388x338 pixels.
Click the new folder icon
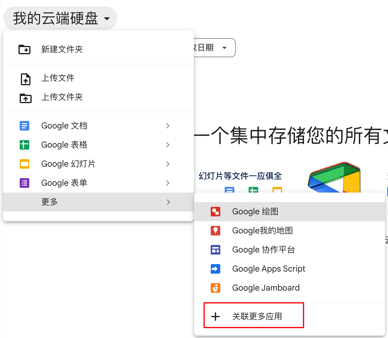tap(24, 49)
